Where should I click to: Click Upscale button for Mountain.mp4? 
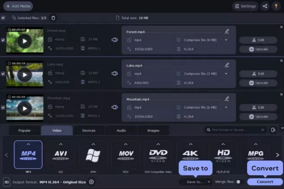[x=258, y=116]
